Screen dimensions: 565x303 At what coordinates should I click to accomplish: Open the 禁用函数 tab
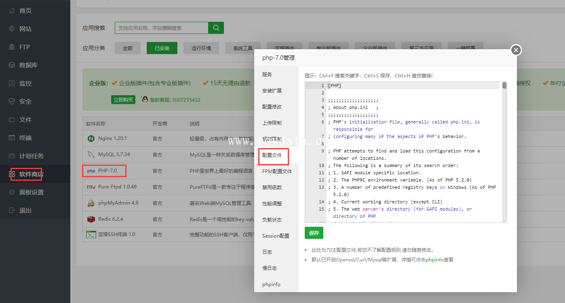pyautogui.click(x=272, y=188)
